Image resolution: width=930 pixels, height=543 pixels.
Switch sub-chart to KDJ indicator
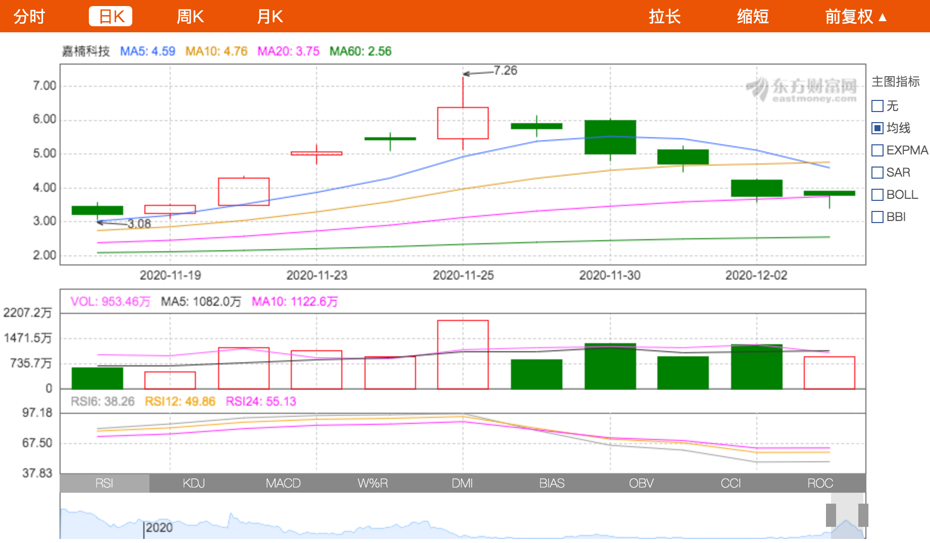(x=194, y=483)
